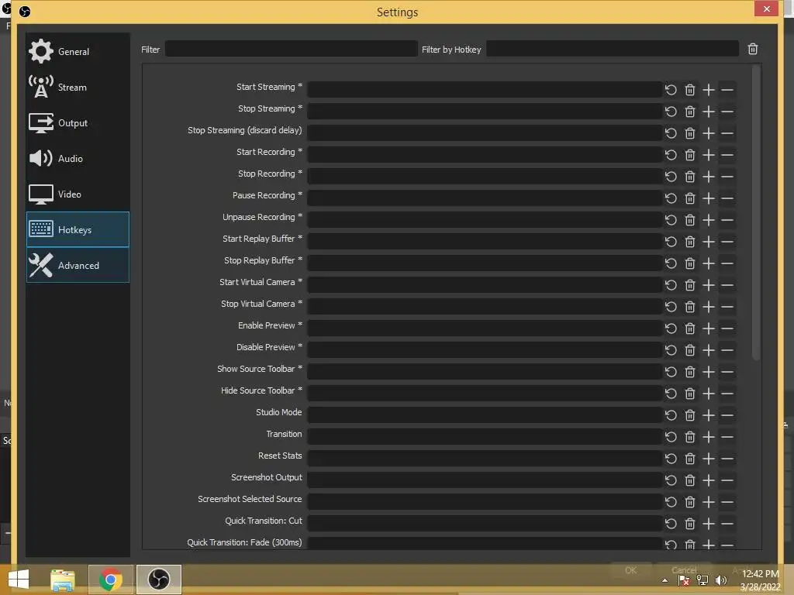This screenshot has width=794, height=595.
Task: Clear the Stop Streaming (discard delay) hotkey
Action: coord(689,133)
